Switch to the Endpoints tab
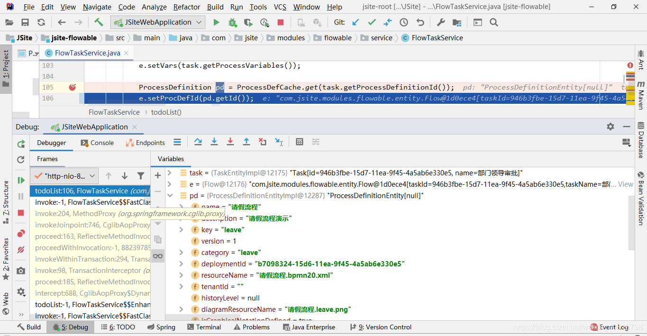Image resolution: width=647 pixels, height=336 pixels. [145, 143]
